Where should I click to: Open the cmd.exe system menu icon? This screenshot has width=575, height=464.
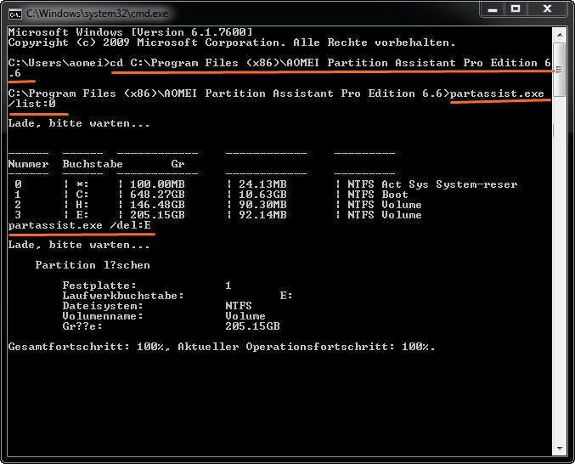click(x=15, y=14)
